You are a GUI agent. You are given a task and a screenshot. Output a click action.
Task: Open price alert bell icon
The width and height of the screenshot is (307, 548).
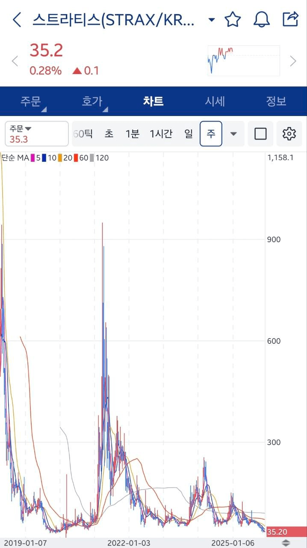click(262, 20)
